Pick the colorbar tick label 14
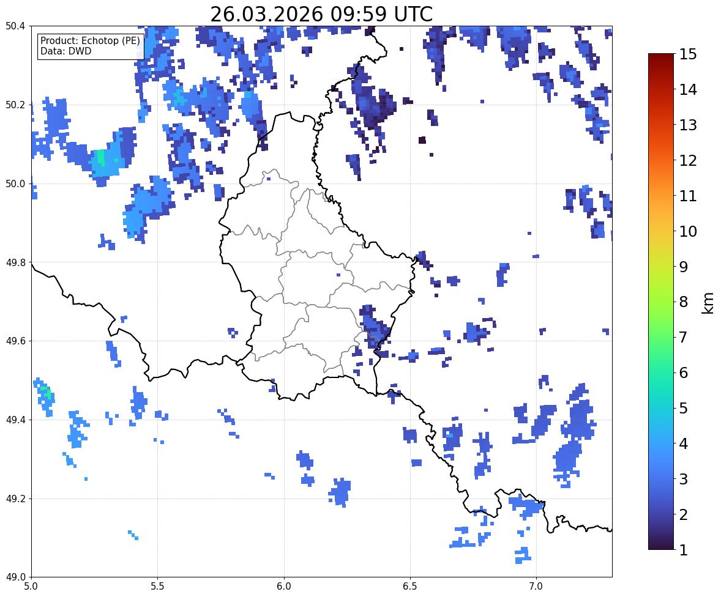The height and width of the screenshot is (597, 721). pyautogui.click(x=688, y=90)
